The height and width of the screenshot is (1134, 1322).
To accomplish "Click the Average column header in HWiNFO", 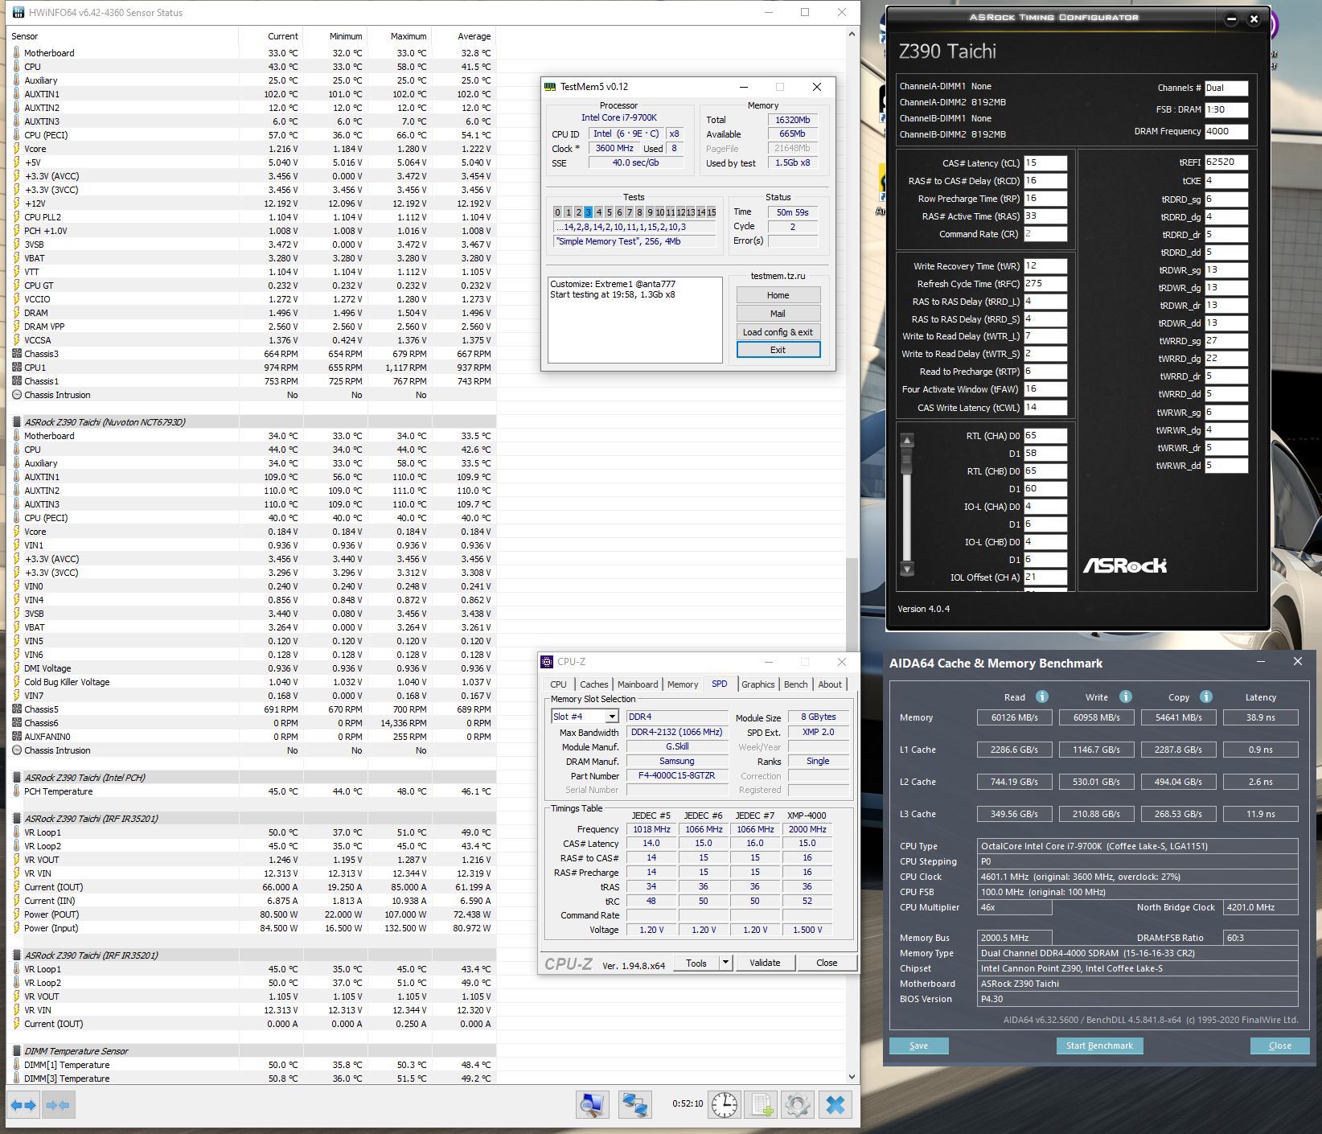I will point(464,36).
